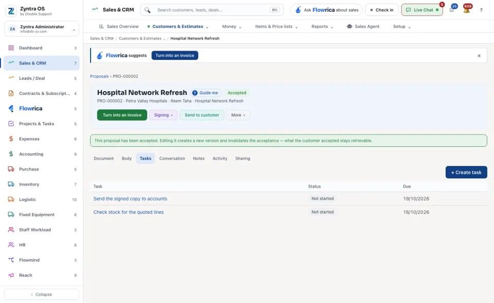Open Logistic module in sidebar
Viewport: 494px width, 303px height.
(42, 199)
